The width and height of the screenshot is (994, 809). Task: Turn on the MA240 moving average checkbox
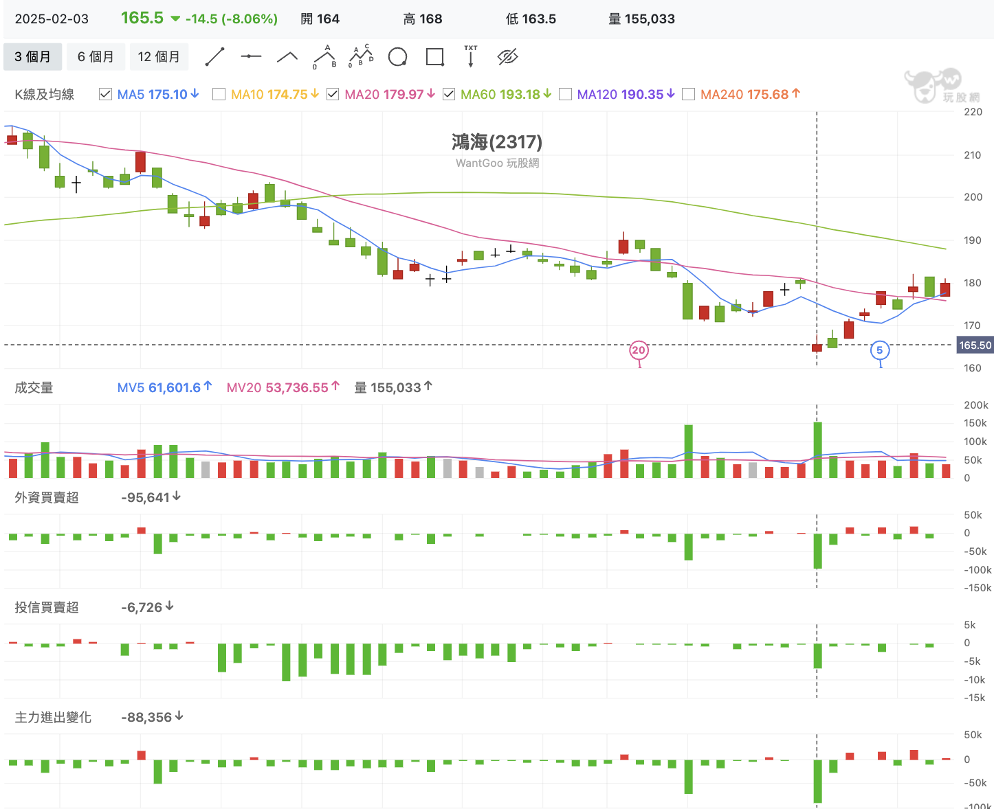(689, 95)
